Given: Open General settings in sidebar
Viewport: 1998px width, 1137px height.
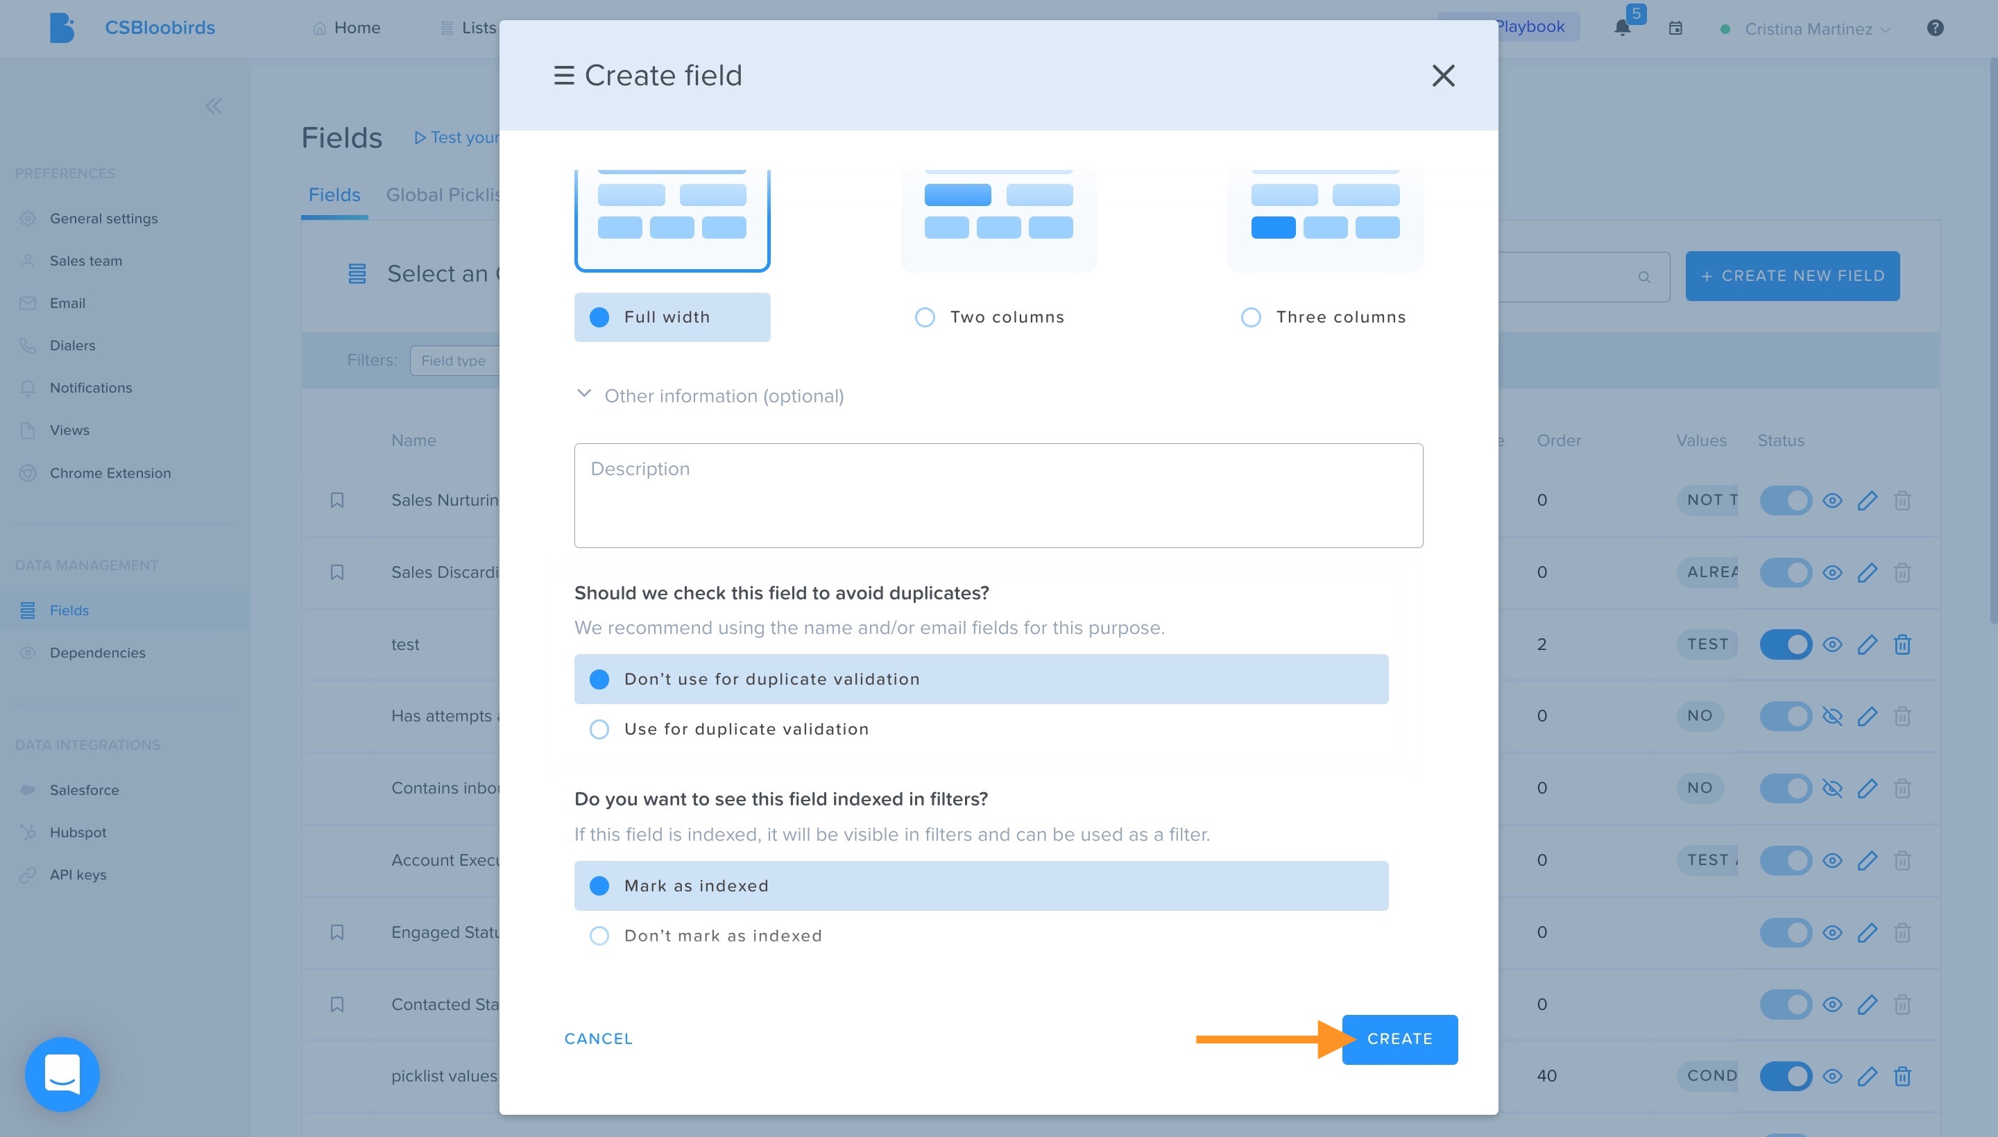Looking at the screenshot, I should point(103,219).
